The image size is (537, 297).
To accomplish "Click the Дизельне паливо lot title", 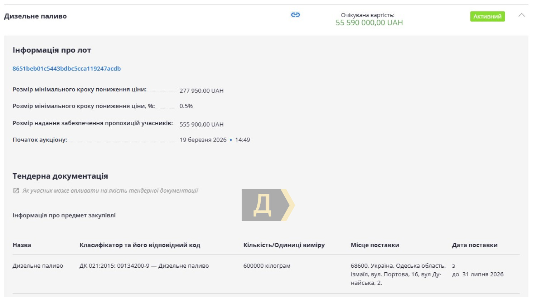I will point(35,16).
